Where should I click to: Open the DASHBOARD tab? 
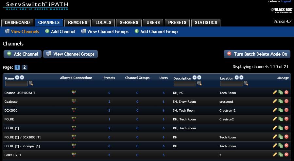[17, 23]
